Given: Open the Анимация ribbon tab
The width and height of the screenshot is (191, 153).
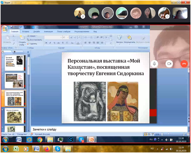Looking at the screenshot, I should coord(48,31).
